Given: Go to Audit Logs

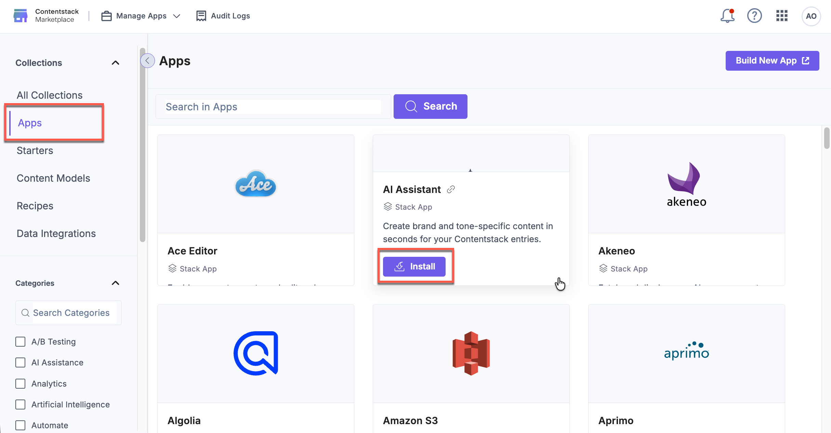Looking at the screenshot, I should click(x=223, y=16).
